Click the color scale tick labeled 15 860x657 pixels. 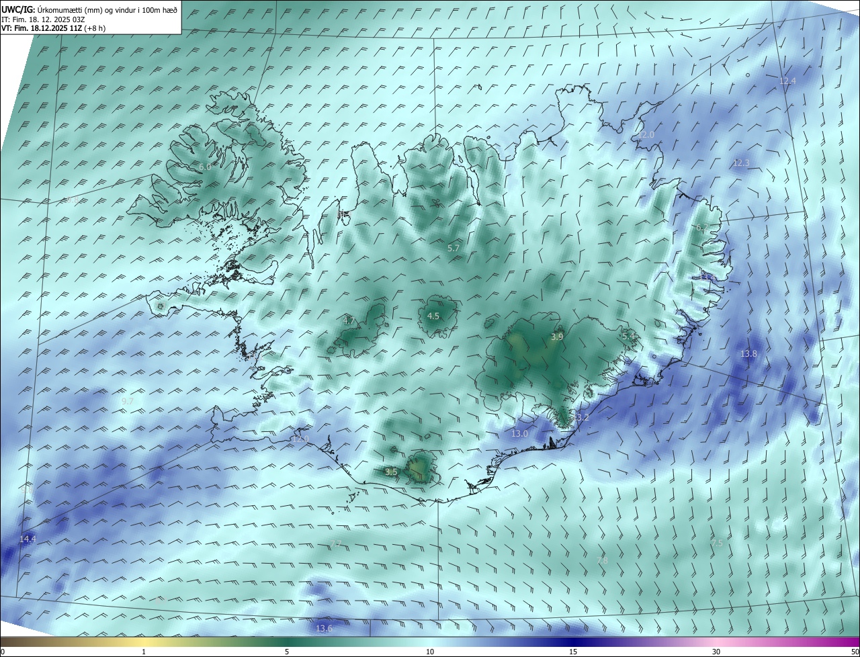[573, 652]
